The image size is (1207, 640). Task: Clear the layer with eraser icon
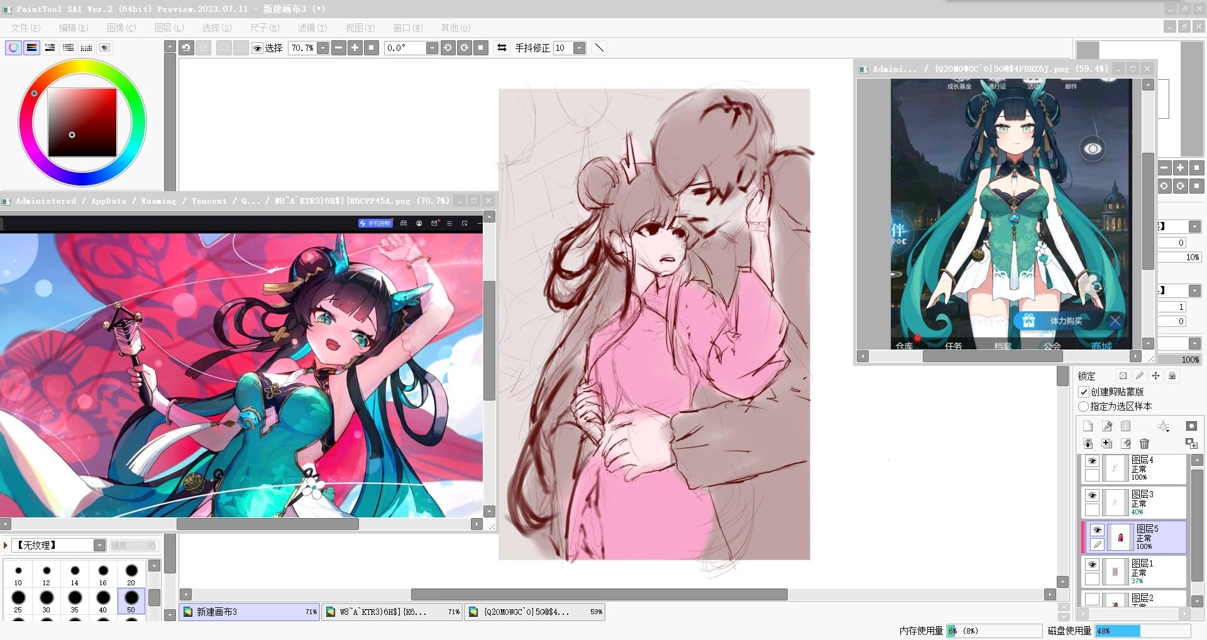[x=1126, y=444]
